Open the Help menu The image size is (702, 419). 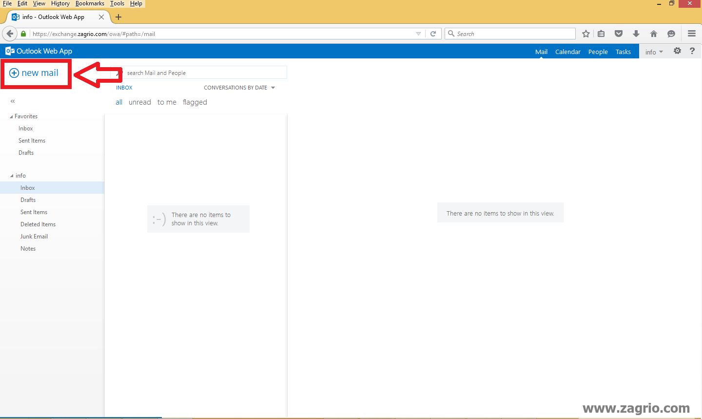[136, 3]
